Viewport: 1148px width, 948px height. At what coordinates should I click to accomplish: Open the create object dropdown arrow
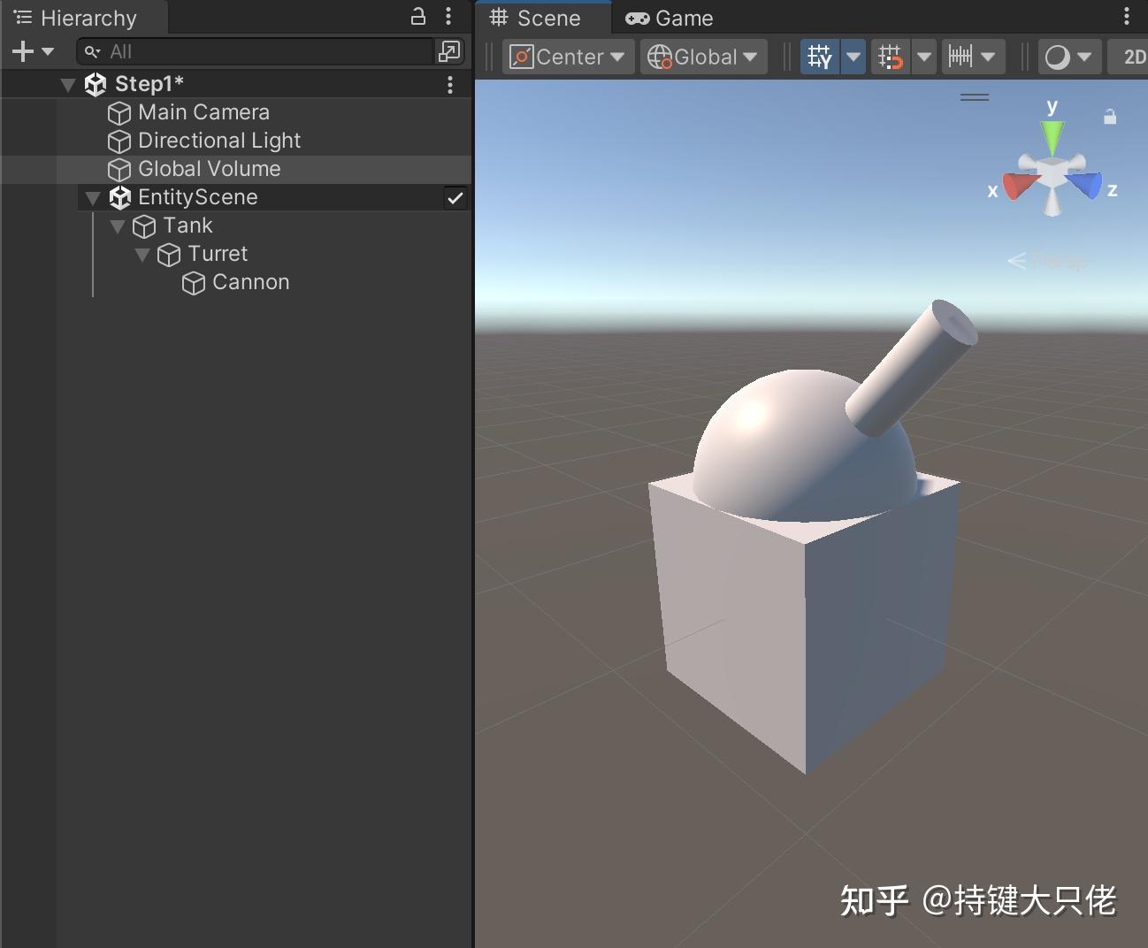point(48,51)
